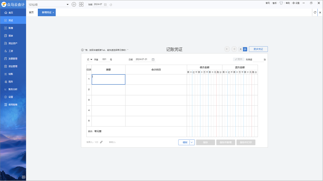Click the paperclip icon next to 制单人
The image size is (323, 181).
pyautogui.click(x=101, y=142)
